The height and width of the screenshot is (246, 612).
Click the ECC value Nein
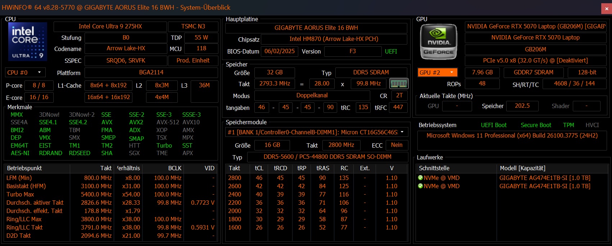(x=397, y=145)
